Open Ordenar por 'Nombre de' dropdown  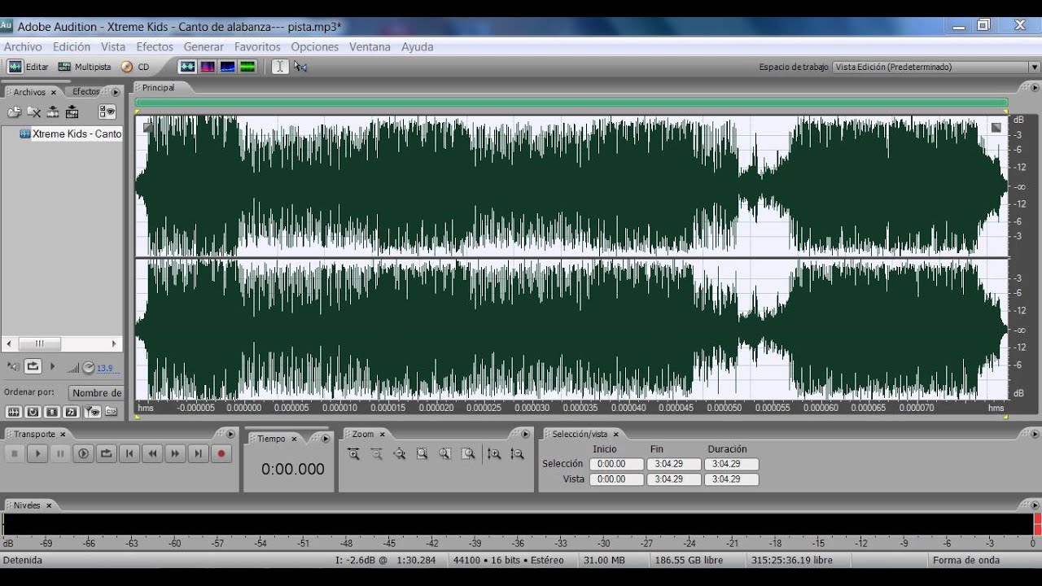click(96, 392)
